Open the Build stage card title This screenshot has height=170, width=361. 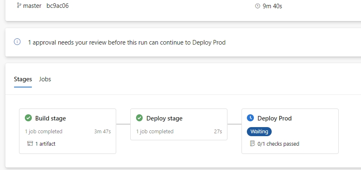click(50, 118)
